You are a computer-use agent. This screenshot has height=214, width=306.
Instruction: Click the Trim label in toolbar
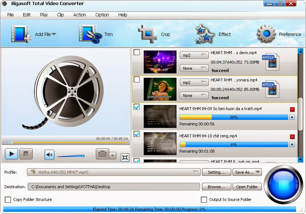point(108,34)
